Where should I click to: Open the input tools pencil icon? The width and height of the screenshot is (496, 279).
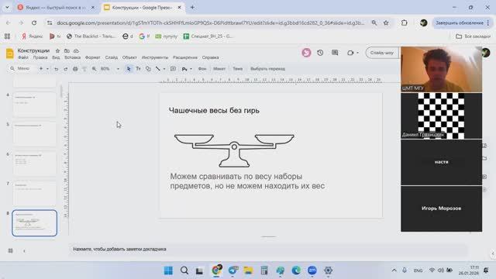[184, 69]
